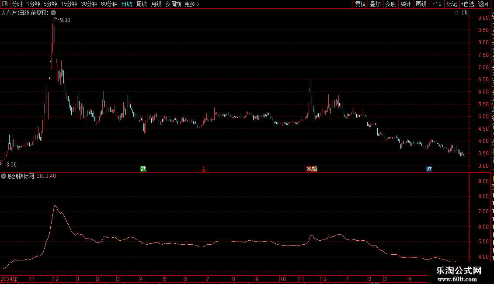Click the 标记 mark button
494x284 pixels.
pos(452,4)
